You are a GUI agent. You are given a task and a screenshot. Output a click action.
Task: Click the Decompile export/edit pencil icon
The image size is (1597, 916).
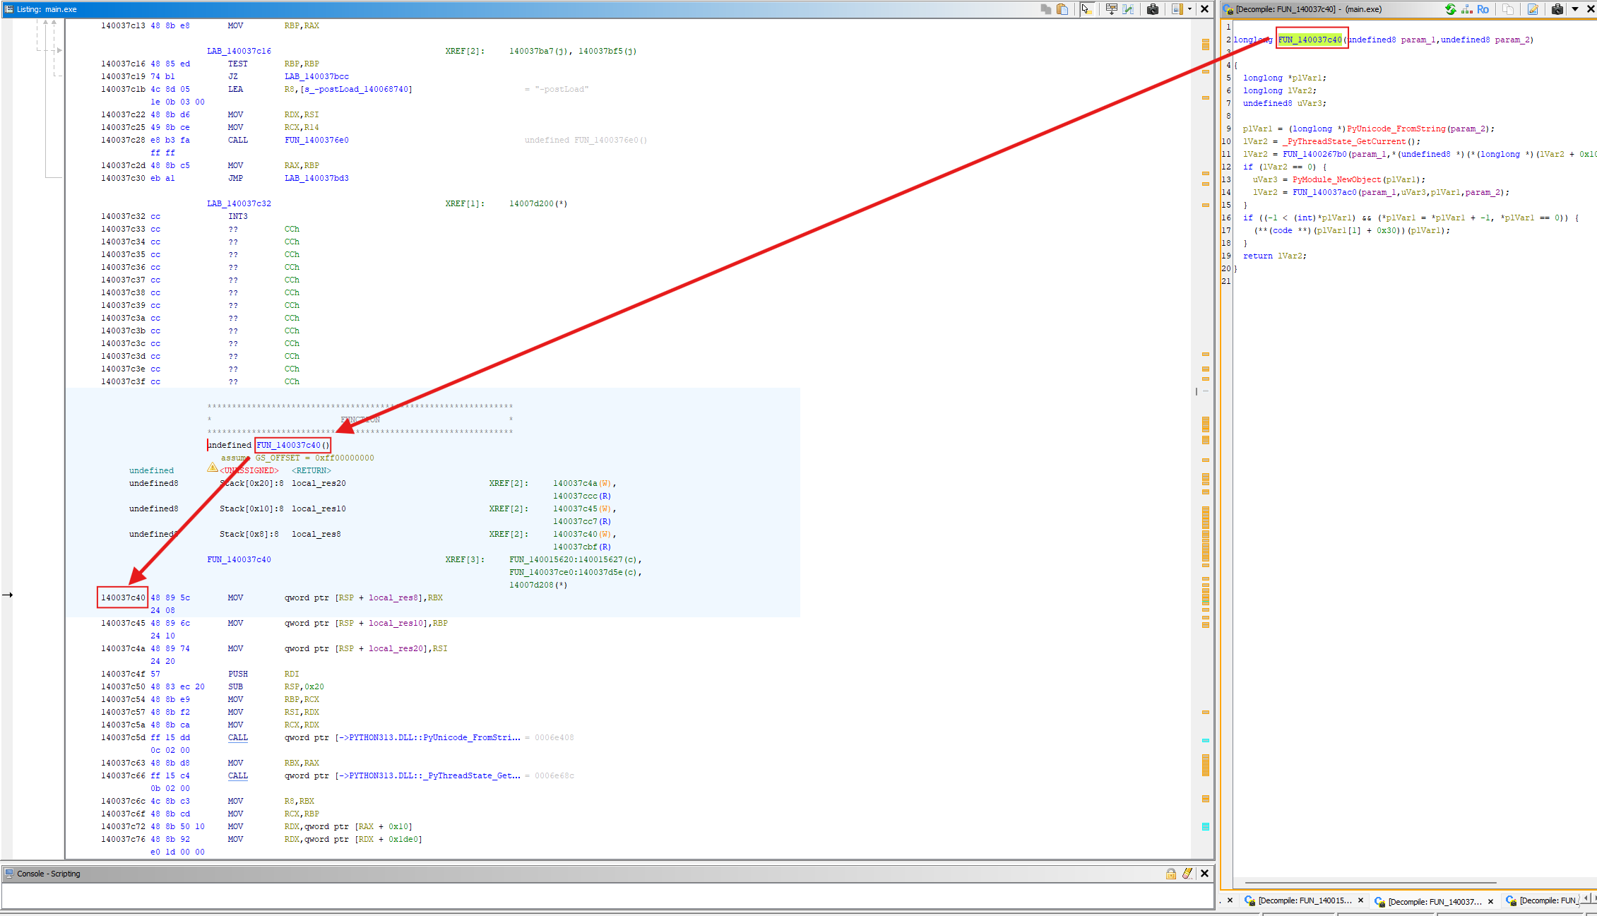coord(1533,9)
